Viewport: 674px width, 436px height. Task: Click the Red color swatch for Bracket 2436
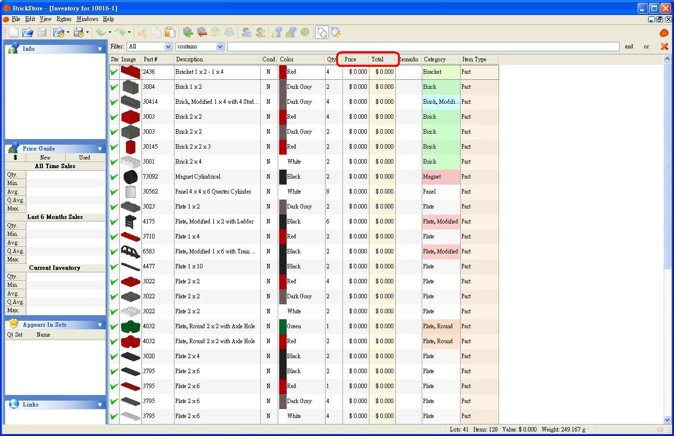[x=283, y=72]
